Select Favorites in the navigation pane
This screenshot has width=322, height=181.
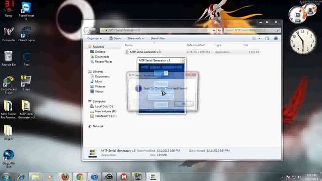click(98, 47)
